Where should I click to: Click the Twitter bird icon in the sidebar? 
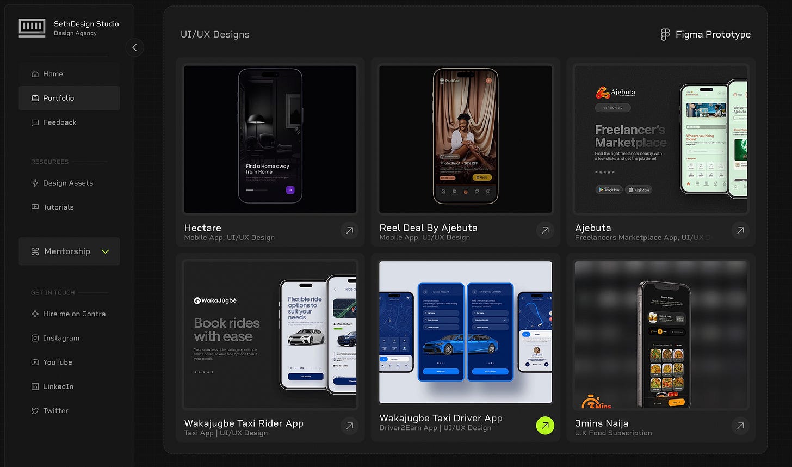35,411
